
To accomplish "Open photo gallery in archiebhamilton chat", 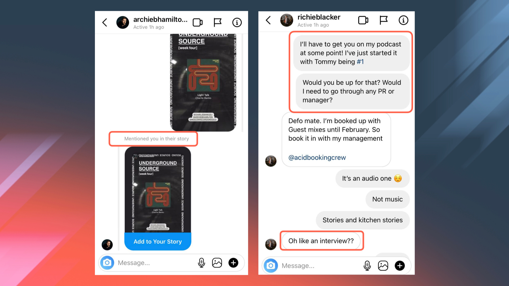I will click(217, 263).
